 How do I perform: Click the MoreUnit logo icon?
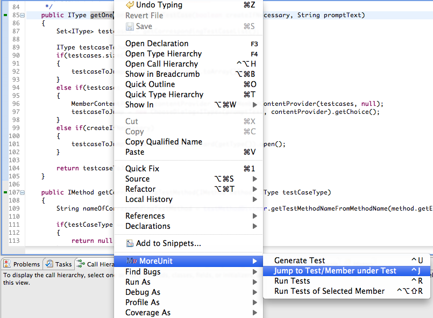click(131, 261)
